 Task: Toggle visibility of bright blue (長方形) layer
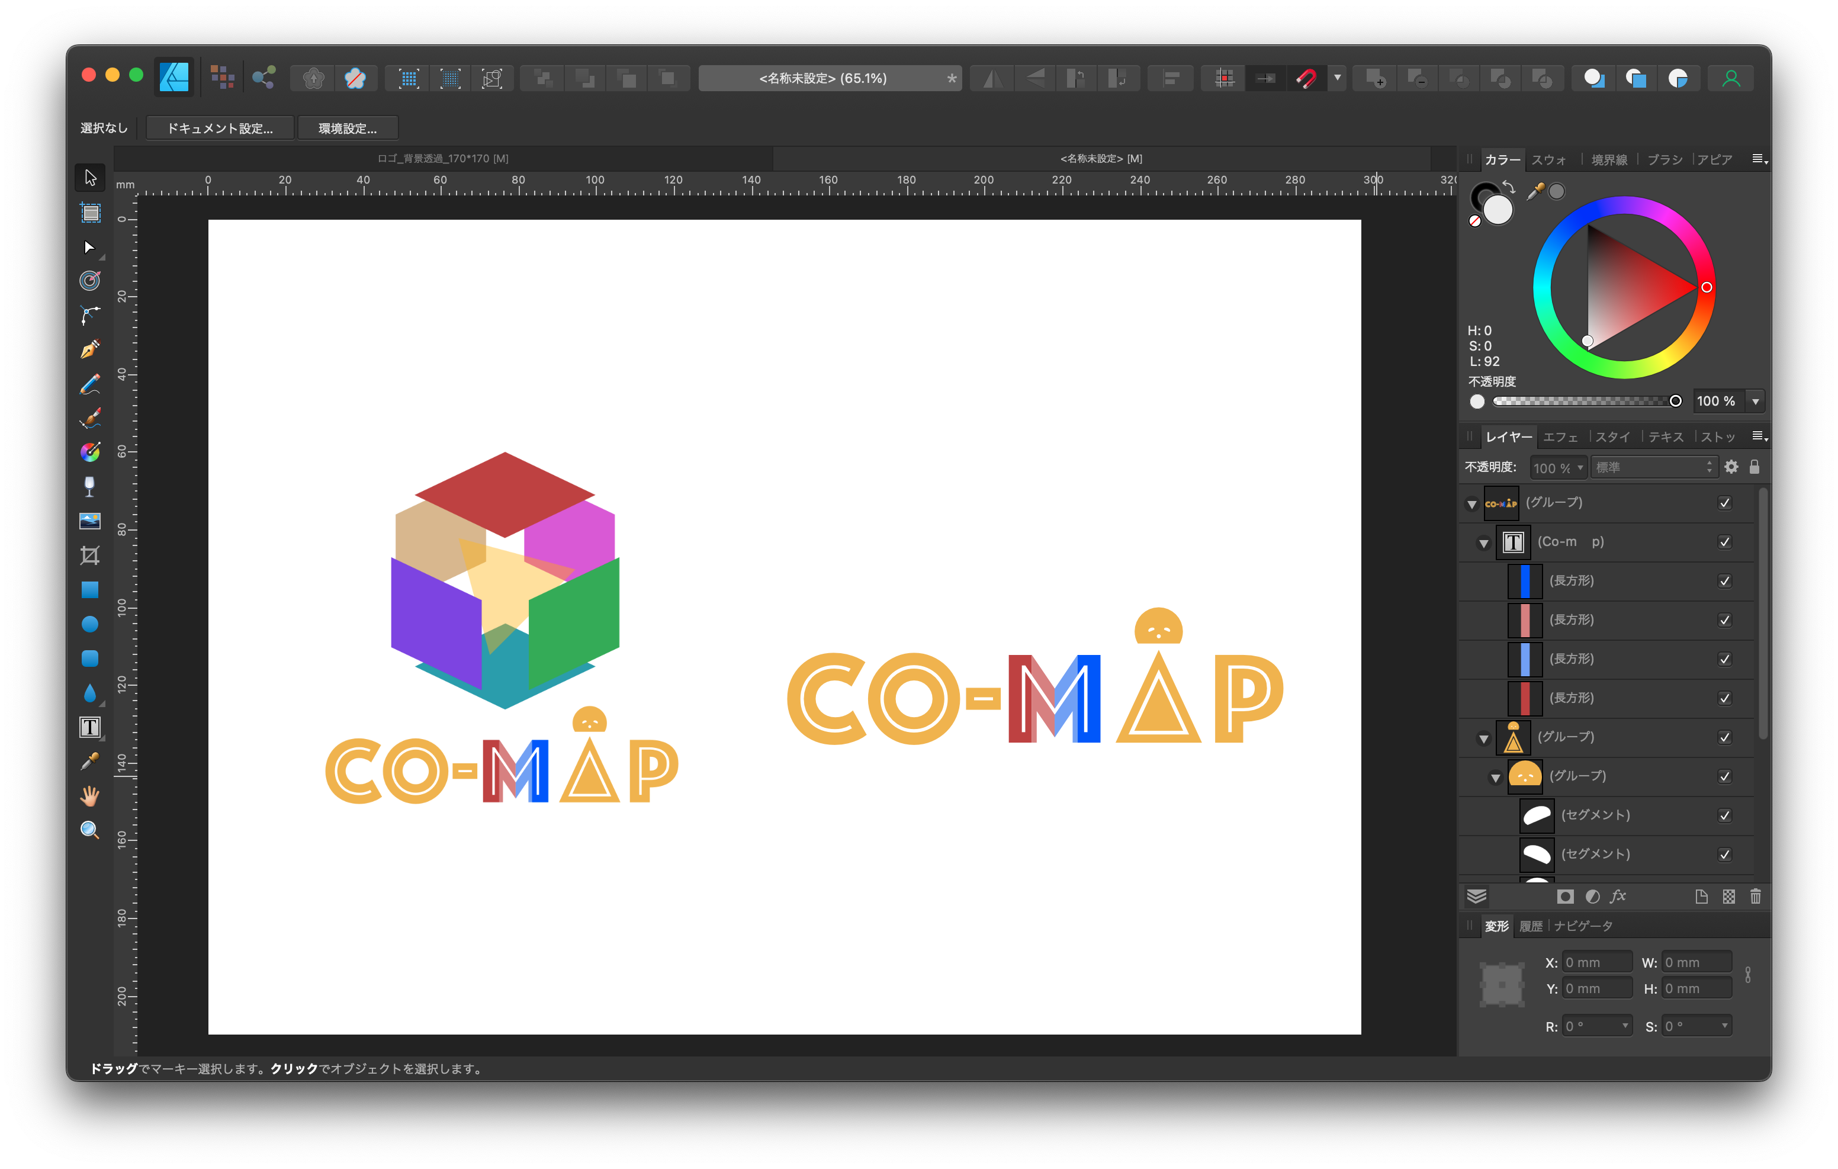(1724, 580)
